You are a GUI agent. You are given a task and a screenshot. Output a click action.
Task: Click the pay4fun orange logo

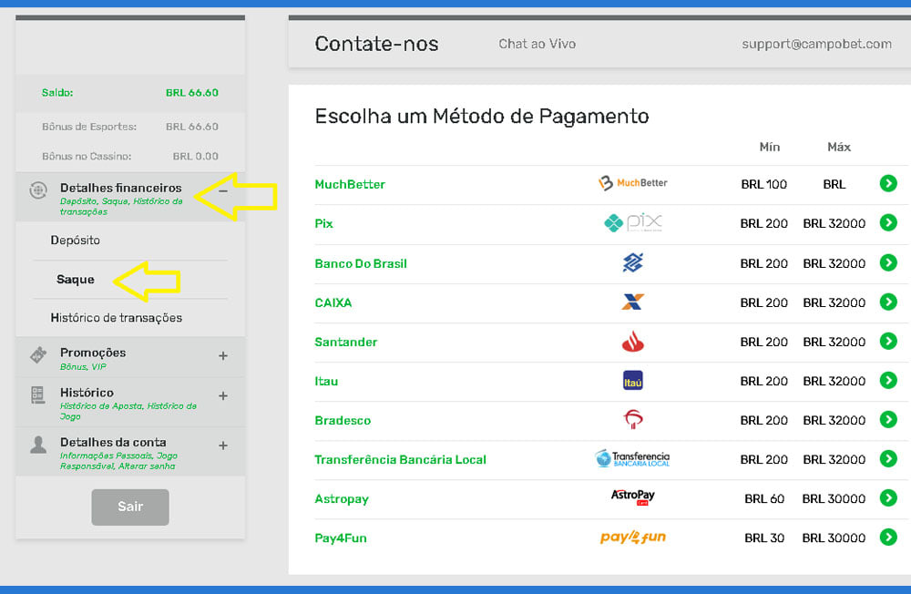(x=633, y=537)
